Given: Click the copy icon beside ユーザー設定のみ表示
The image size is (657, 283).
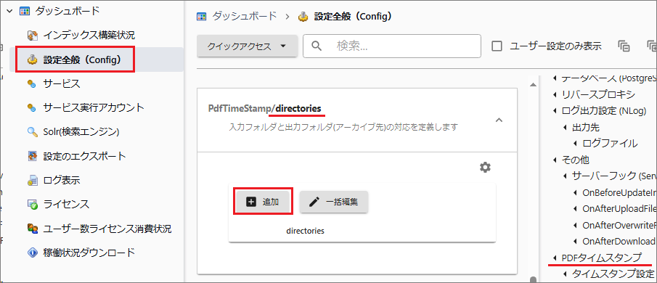Looking at the screenshot, I should [624, 46].
